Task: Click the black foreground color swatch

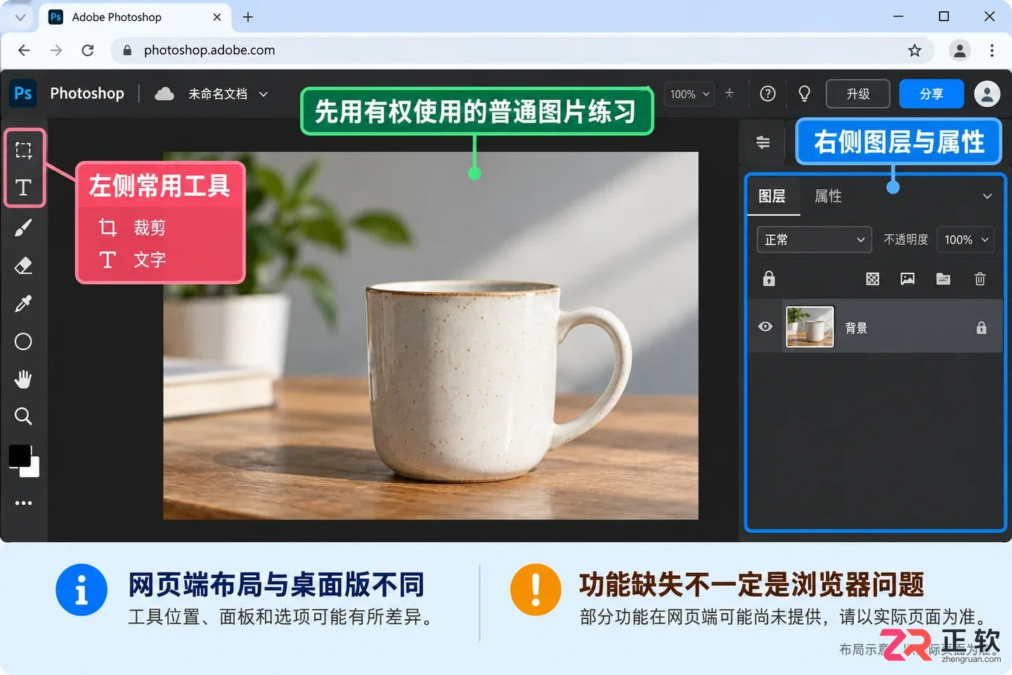Action: pos(18,456)
